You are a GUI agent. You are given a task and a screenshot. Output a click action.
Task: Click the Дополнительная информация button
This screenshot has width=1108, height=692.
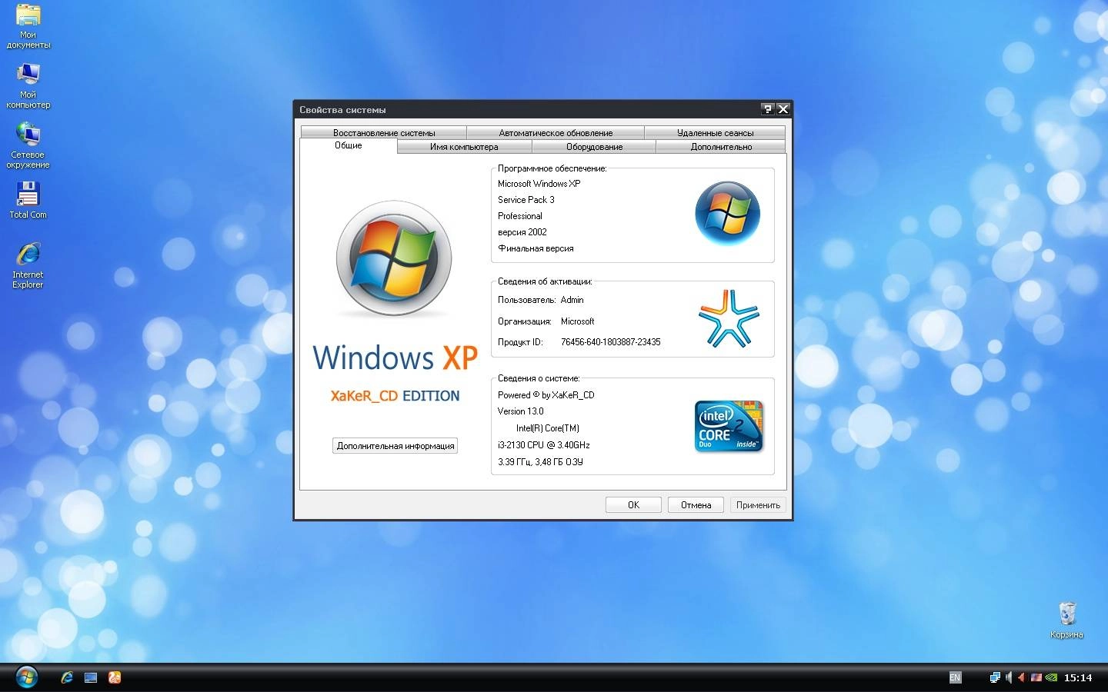[x=395, y=446]
